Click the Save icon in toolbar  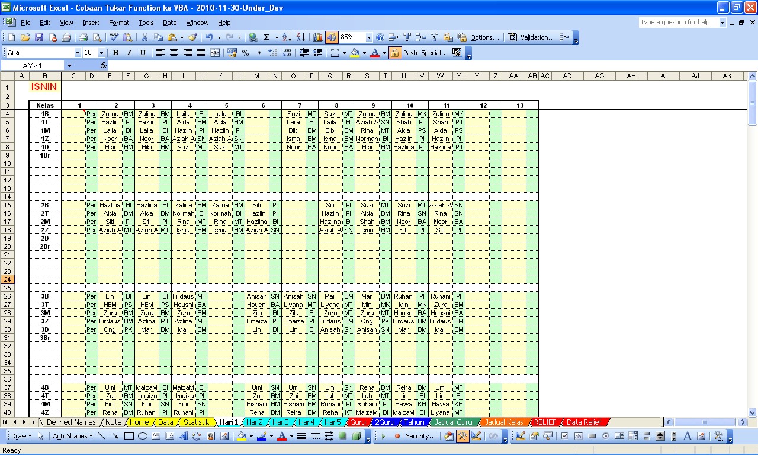[x=39, y=37]
